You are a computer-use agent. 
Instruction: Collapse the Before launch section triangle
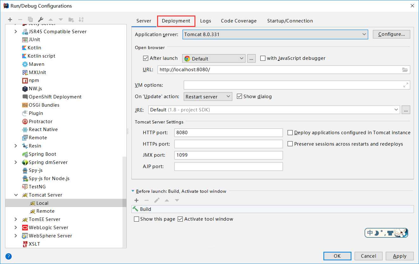(x=133, y=191)
